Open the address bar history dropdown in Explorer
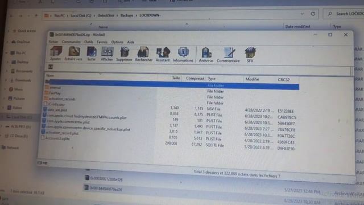364x205 pixels. [x=302, y=14]
